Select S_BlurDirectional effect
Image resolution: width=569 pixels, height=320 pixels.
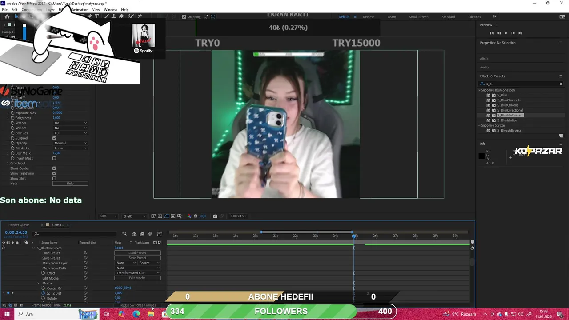[510, 110]
